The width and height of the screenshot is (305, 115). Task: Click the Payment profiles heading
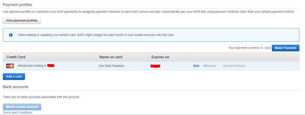(x=17, y=4)
